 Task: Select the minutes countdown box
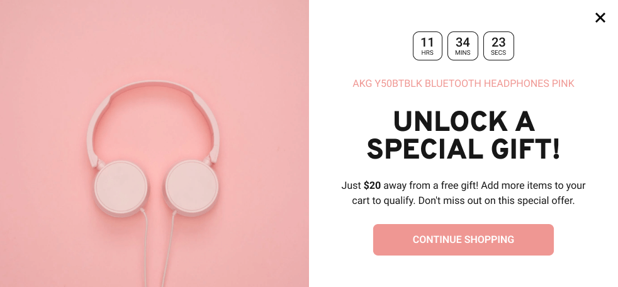[463, 46]
